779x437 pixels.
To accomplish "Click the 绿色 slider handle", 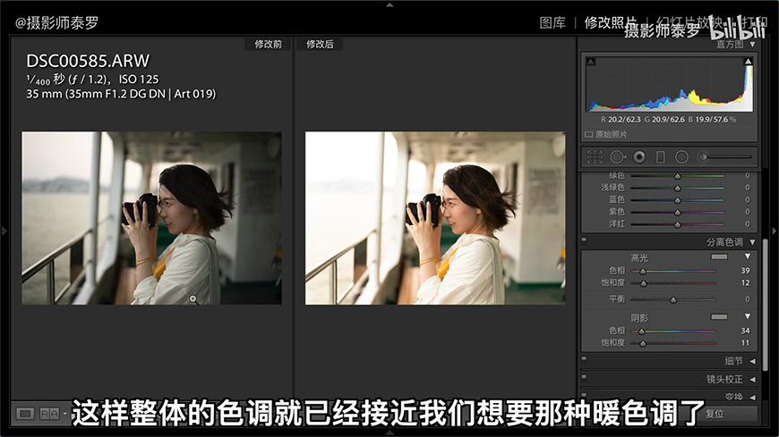I will click(x=677, y=176).
